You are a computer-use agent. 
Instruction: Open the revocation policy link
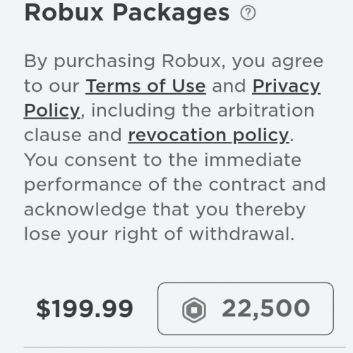pyautogui.click(x=209, y=136)
